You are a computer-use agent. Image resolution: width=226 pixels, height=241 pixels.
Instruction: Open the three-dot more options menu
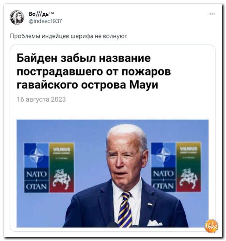coord(212,14)
